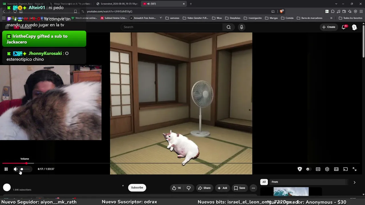This screenshot has width=365, height=205.
Task: Open YouTube notifications bell
Action: click(344, 27)
